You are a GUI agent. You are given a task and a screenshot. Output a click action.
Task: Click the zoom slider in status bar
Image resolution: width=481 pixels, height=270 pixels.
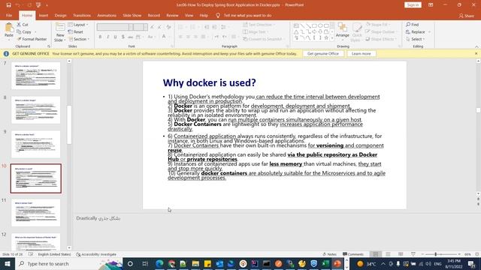pyautogui.click(x=440, y=254)
